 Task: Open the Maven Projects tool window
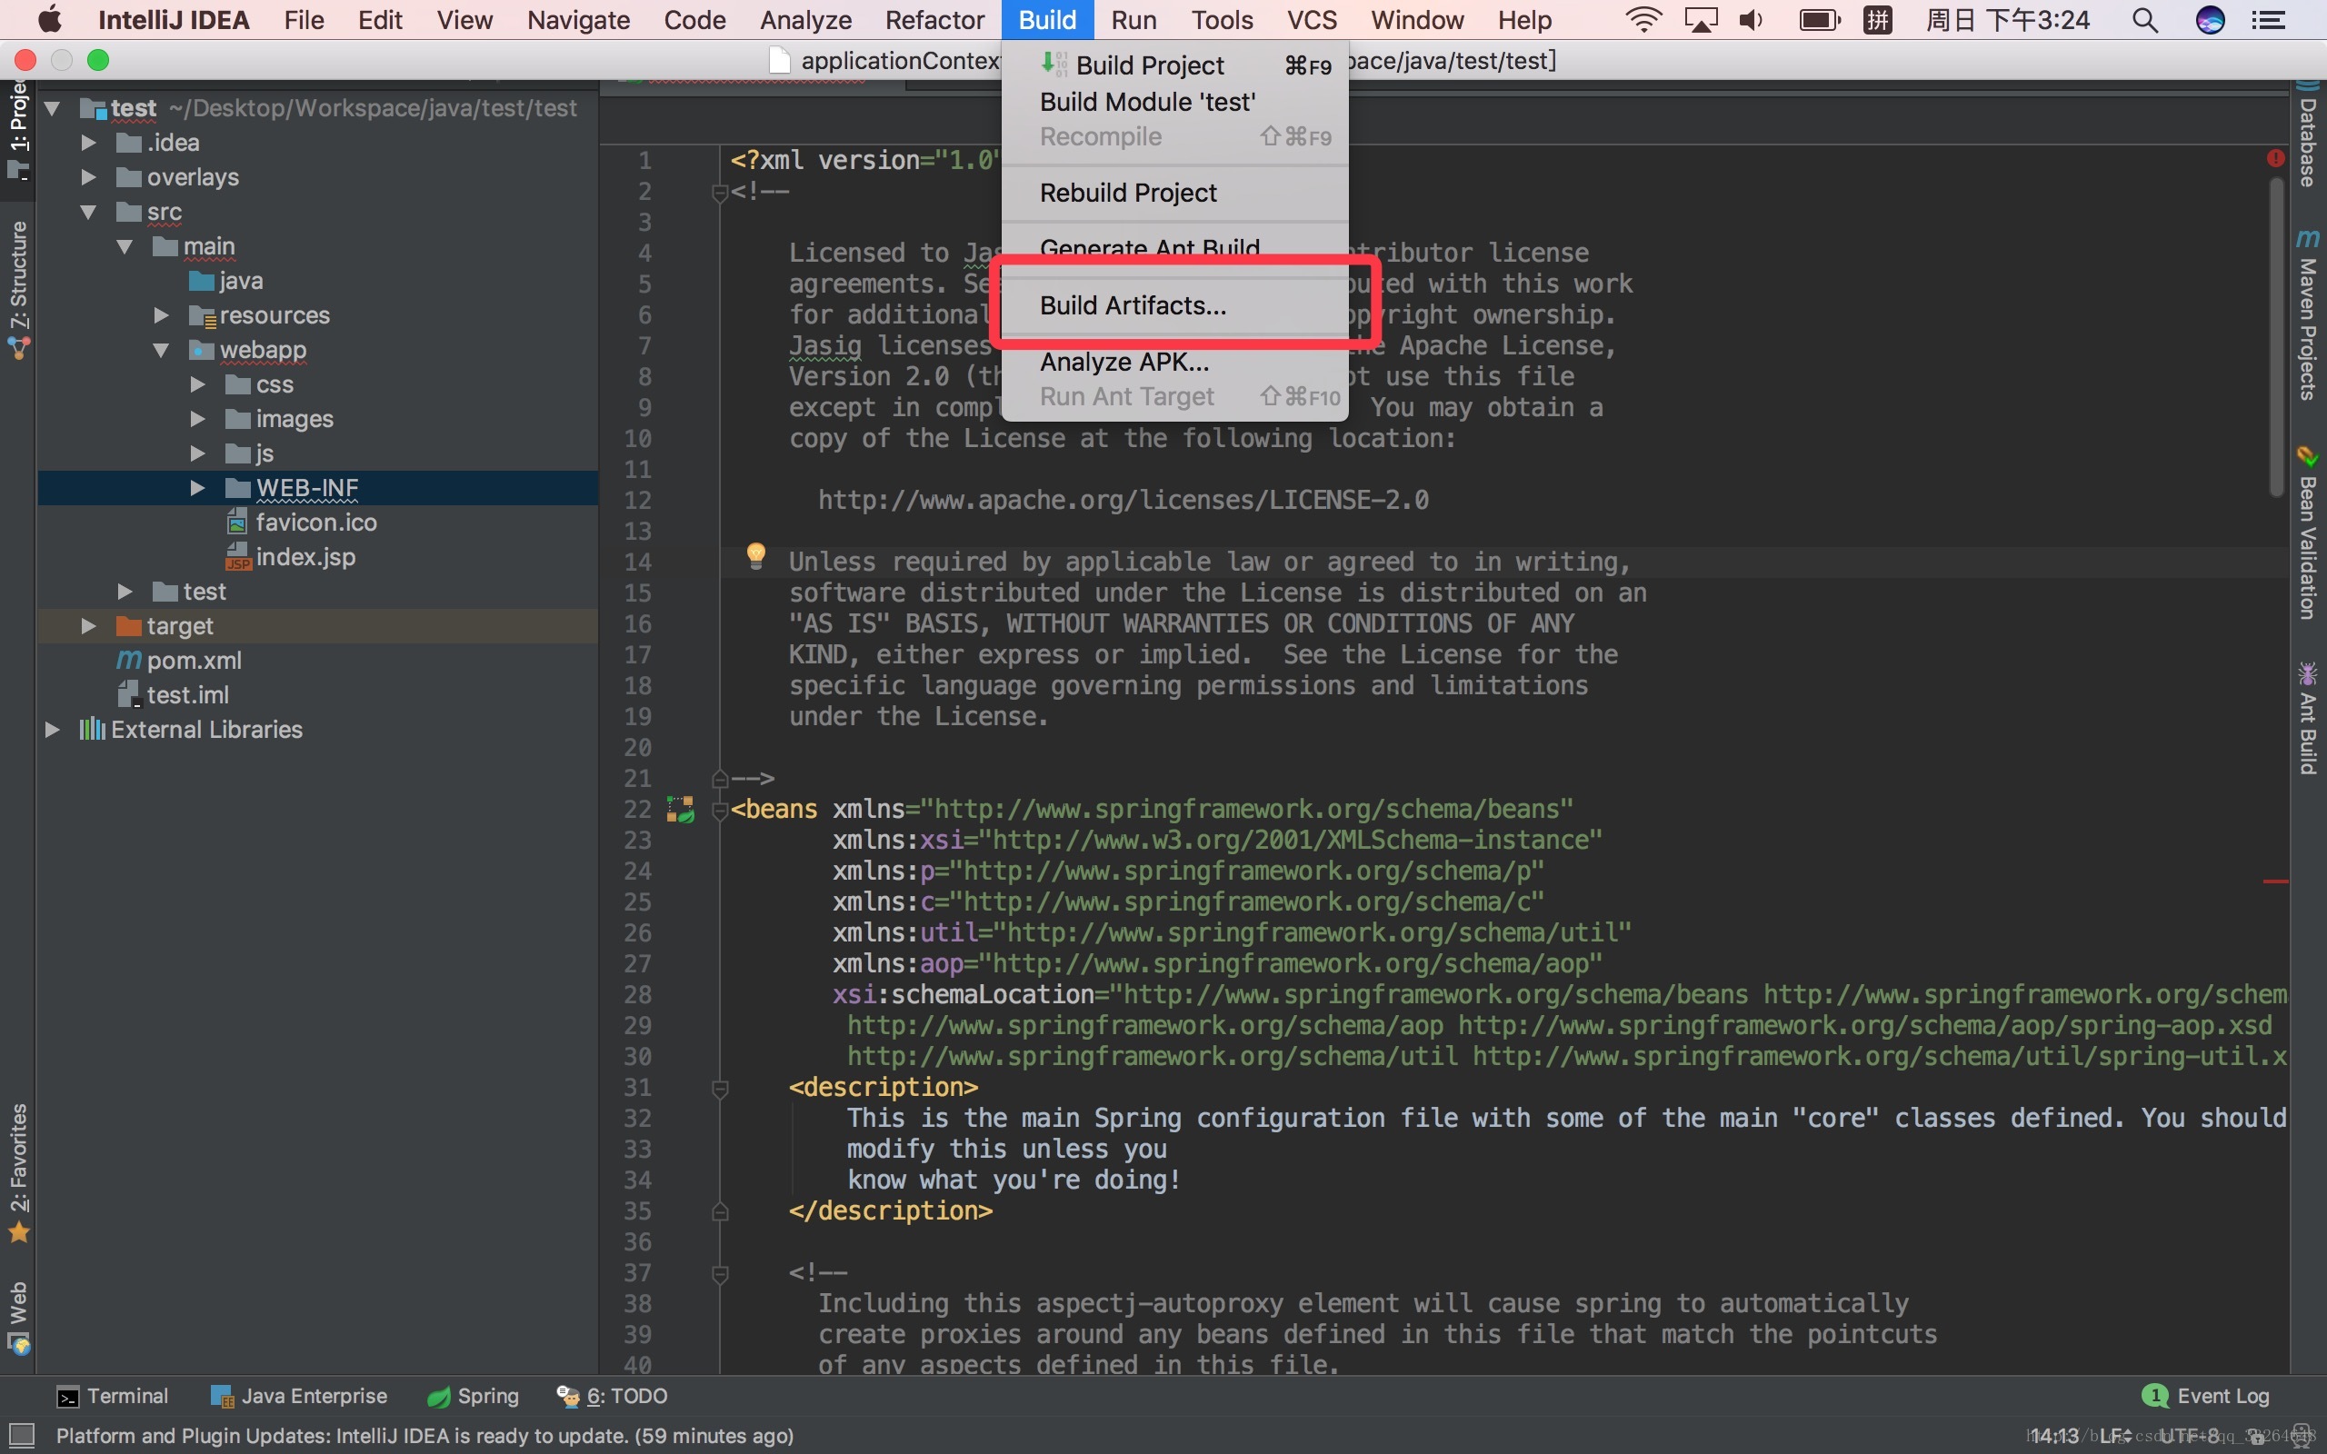[2307, 315]
